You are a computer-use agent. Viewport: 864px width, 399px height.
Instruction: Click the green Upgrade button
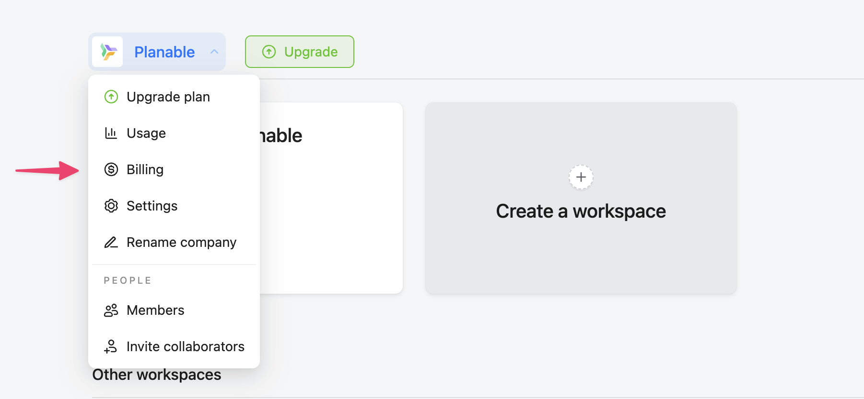300,52
